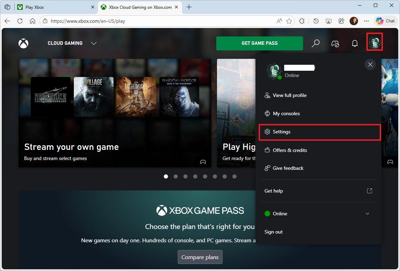Screen dimensions: 400x271
Task: Open browser home page
Action: click(x=33, y=21)
